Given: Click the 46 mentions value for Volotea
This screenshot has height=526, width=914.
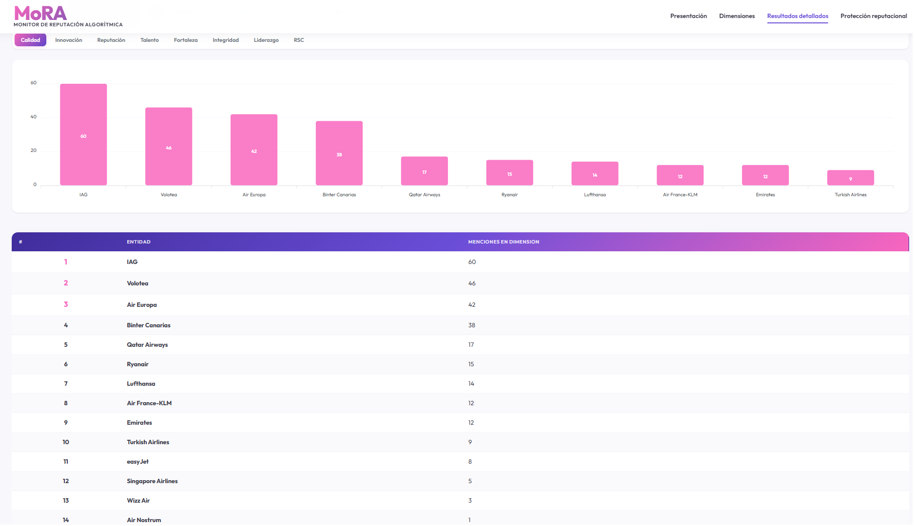Looking at the screenshot, I should coord(472,283).
